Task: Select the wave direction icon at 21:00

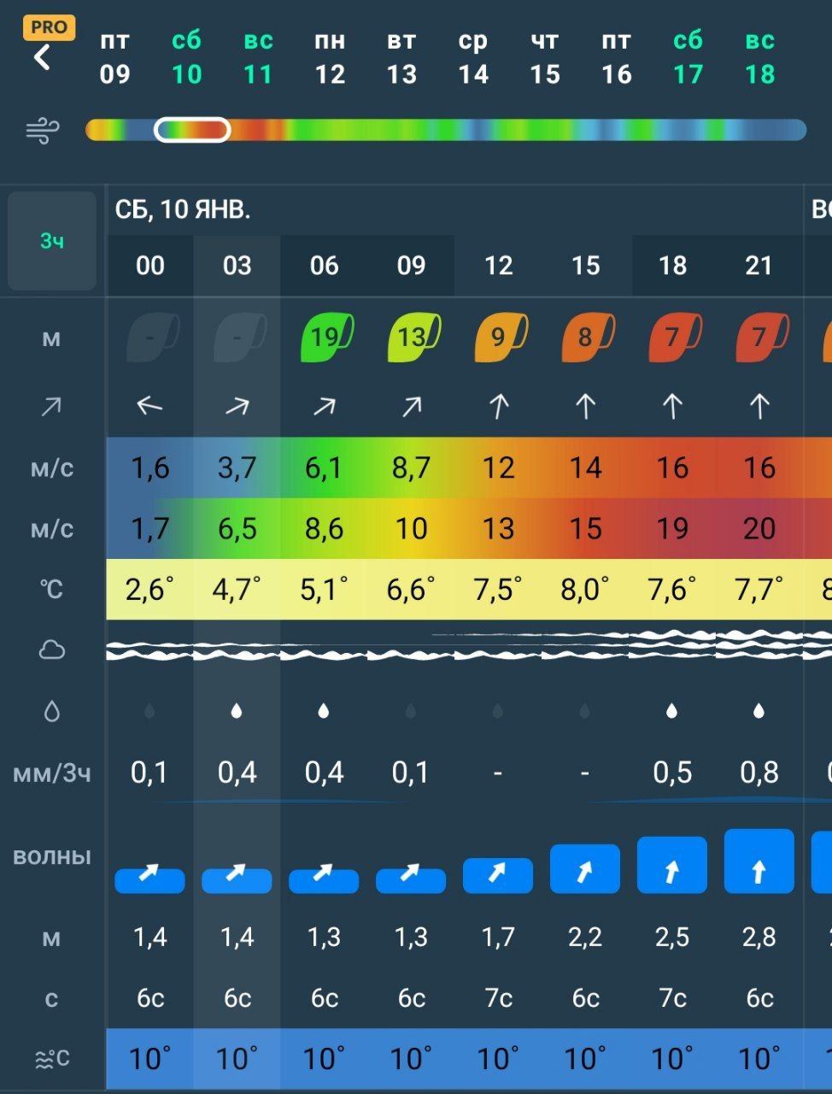Action: point(759,862)
